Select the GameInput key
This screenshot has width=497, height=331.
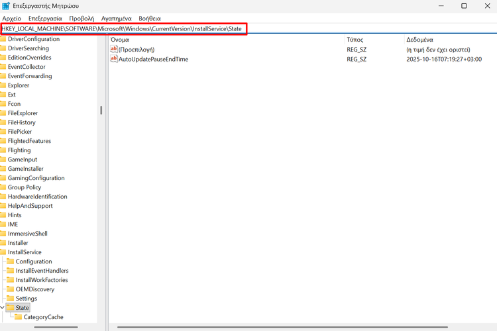coord(23,160)
